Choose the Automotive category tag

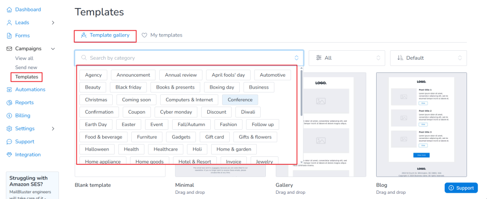(273, 75)
